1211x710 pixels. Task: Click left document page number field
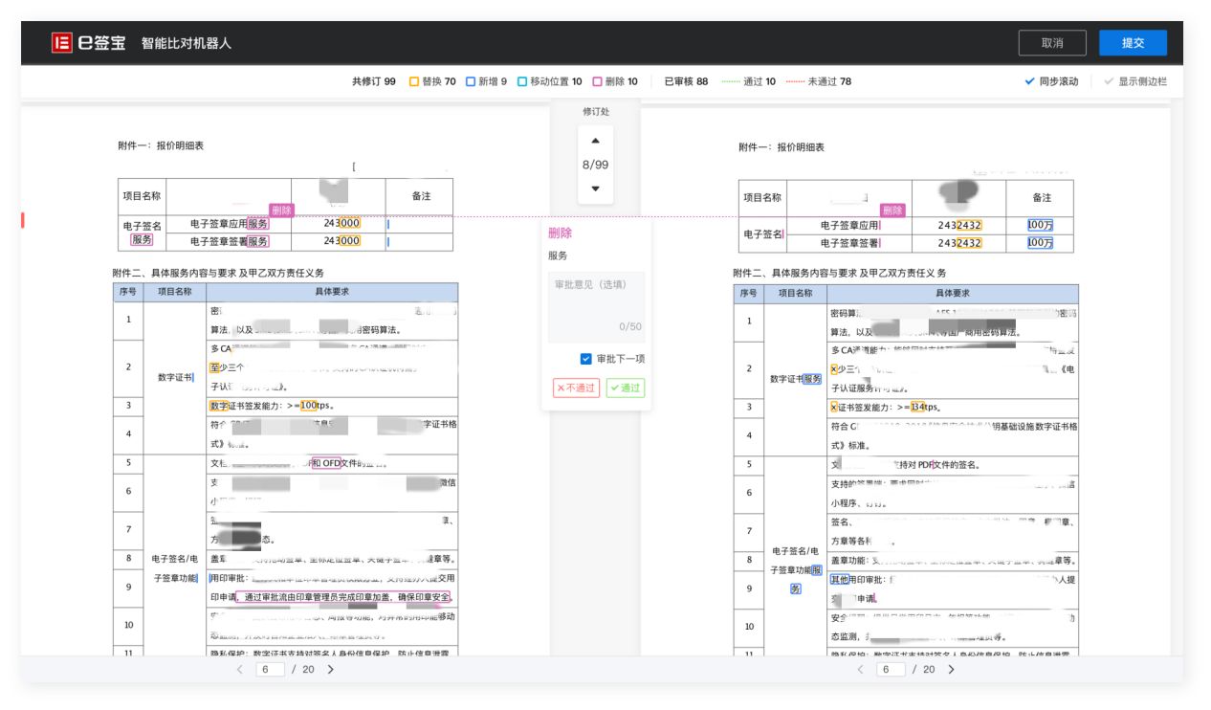coord(270,670)
